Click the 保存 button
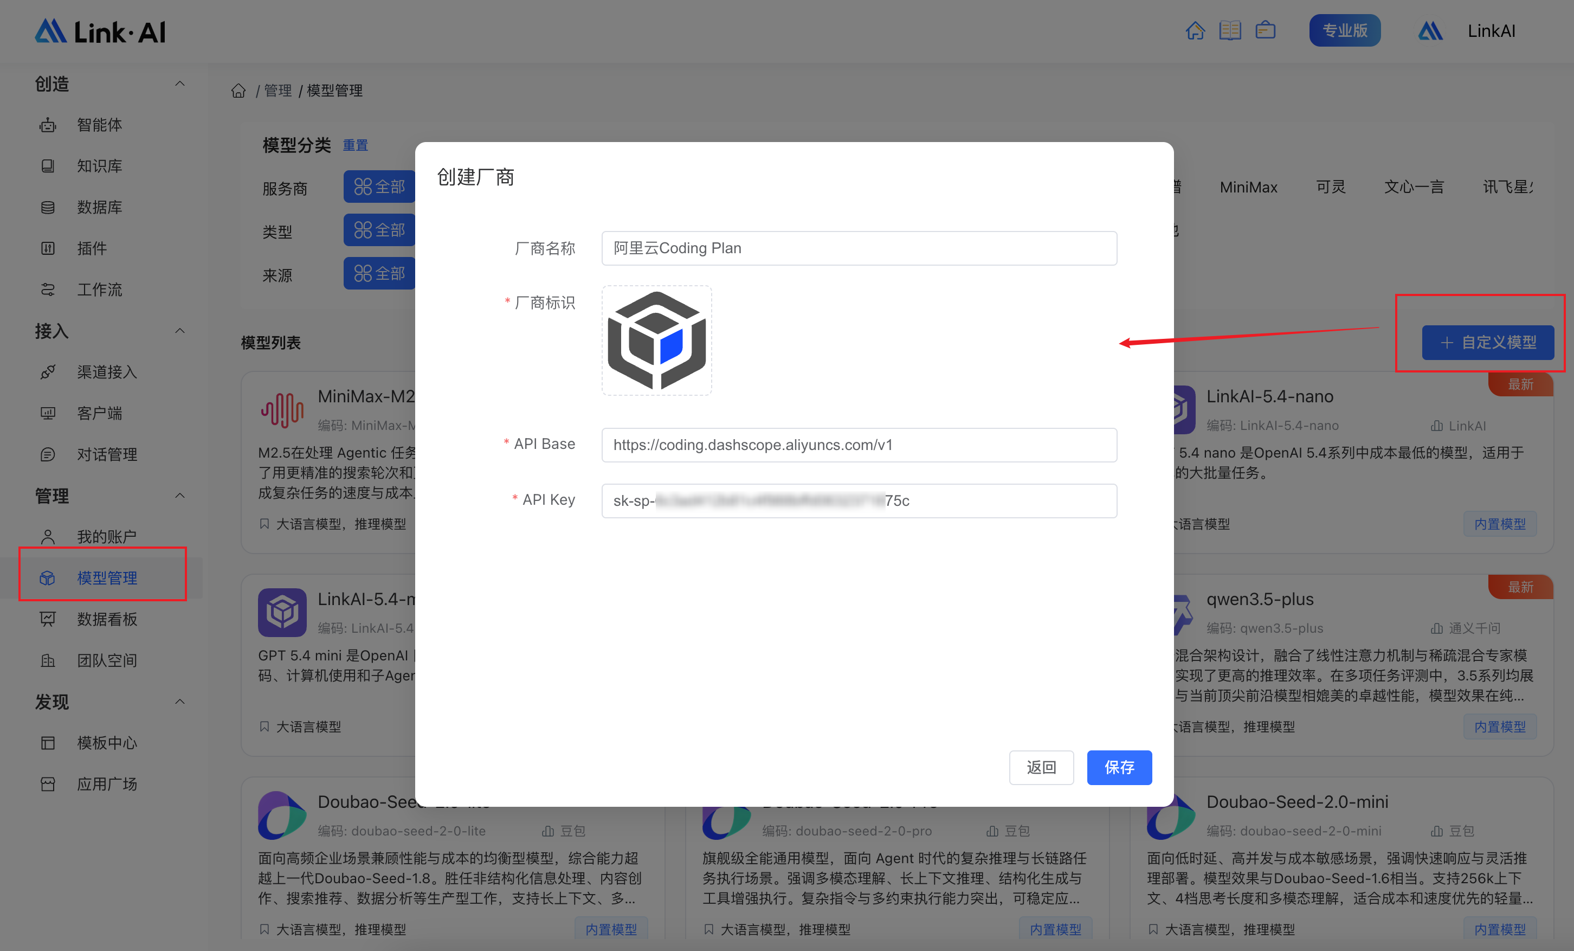Image resolution: width=1574 pixels, height=951 pixels. pyautogui.click(x=1119, y=767)
